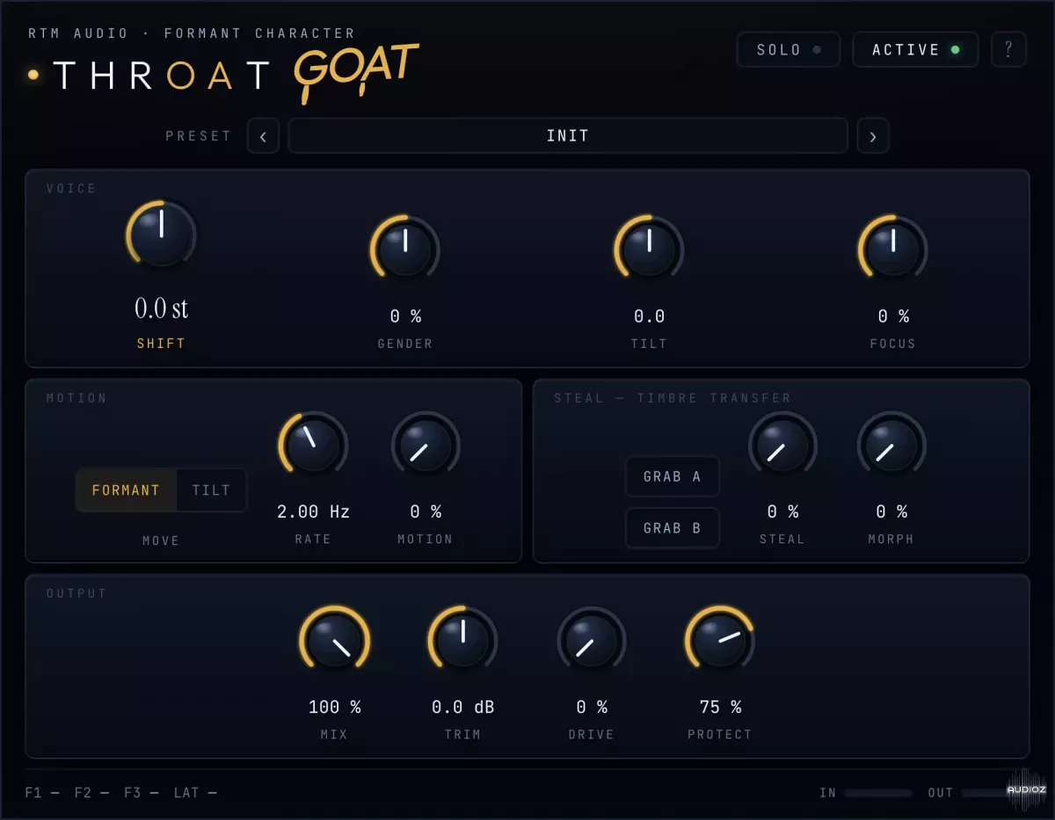The height and width of the screenshot is (820, 1055).
Task: Click the 2.00 Hz rate value
Action: 313,512
